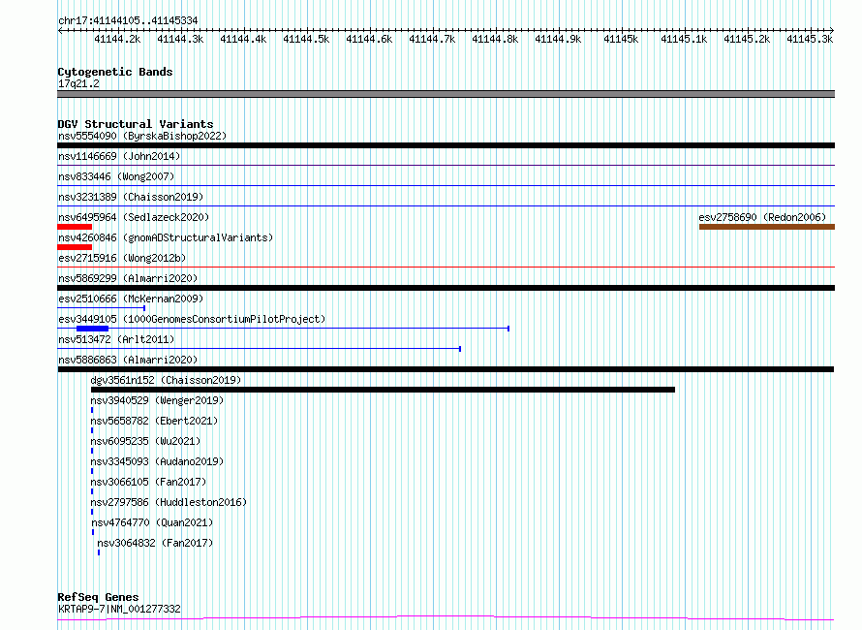Click the brown esv2758690 variant bar
Image resolution: width=862 pixels, height=630 pixels.
tap(767, 227)
